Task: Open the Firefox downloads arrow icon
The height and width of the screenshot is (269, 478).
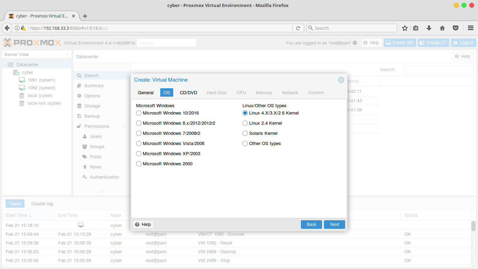Action: point(429,28)
